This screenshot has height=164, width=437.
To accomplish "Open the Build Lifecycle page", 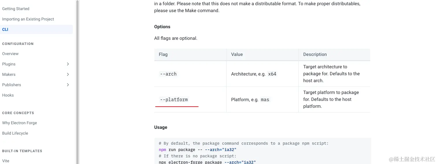I will (x=15, y=133).
